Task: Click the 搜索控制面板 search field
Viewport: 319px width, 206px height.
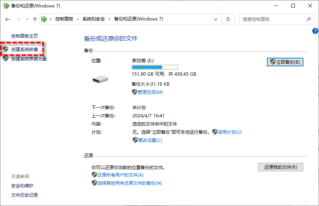Action: [x=273, y=19]
